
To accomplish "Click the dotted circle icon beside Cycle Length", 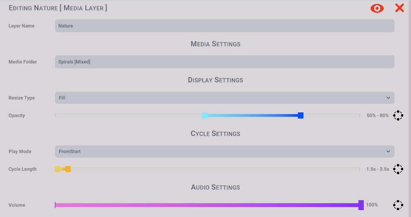I will [x=398, y=169].
